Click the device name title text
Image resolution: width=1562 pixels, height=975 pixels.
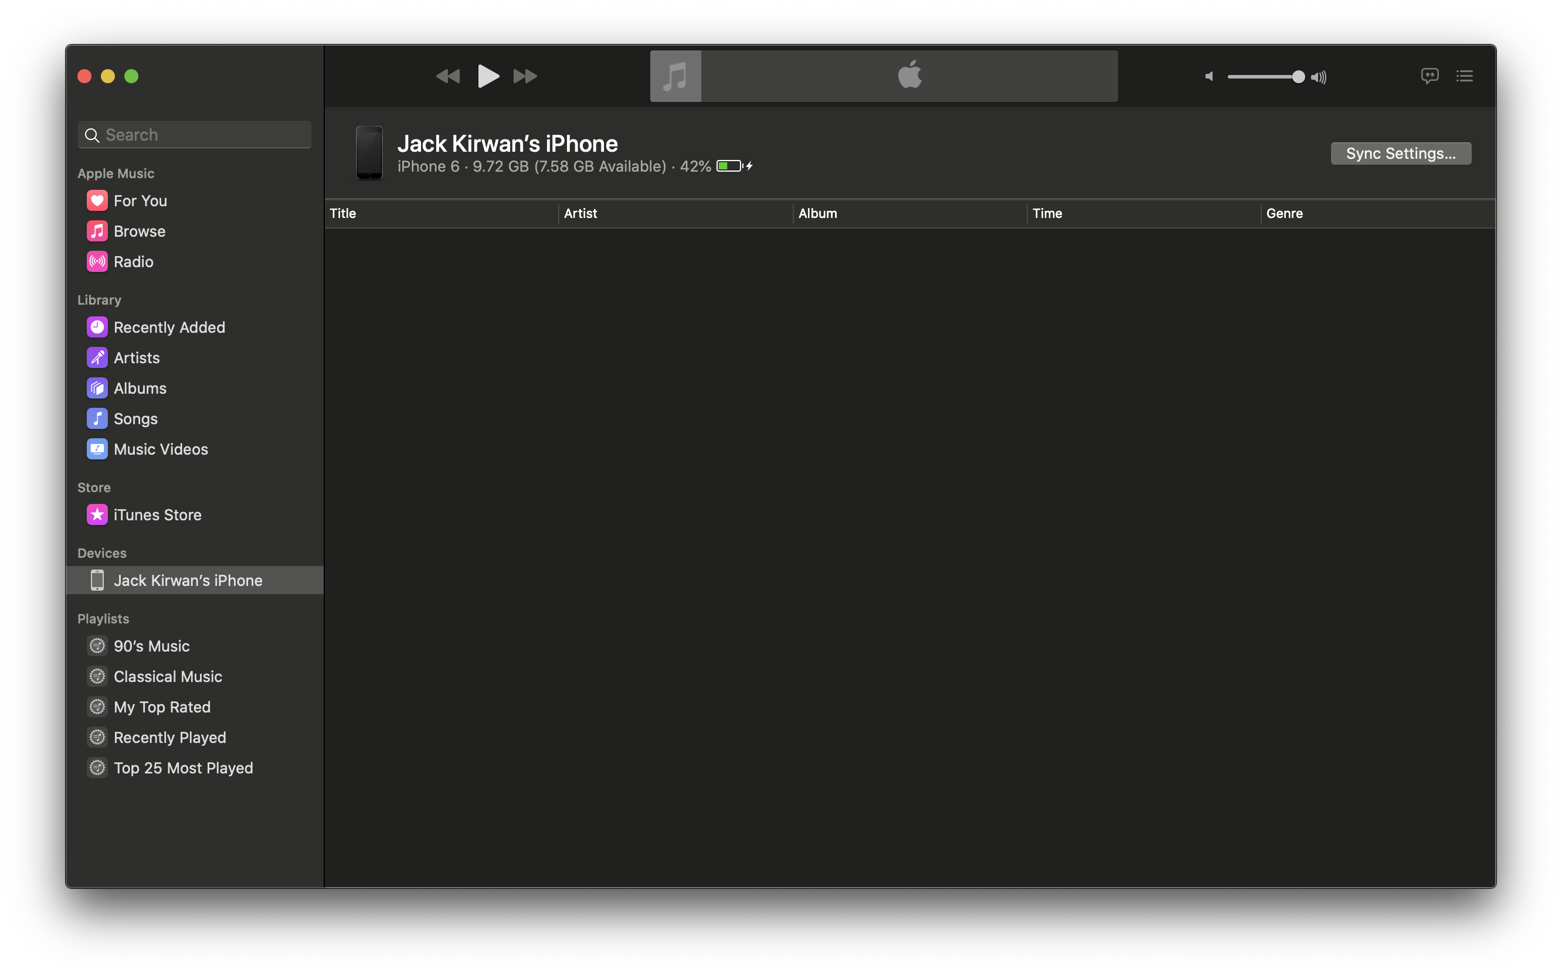point(507,144)
